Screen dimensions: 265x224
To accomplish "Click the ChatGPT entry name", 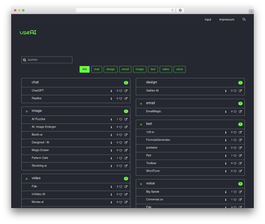I will click(x=38, y=91).
